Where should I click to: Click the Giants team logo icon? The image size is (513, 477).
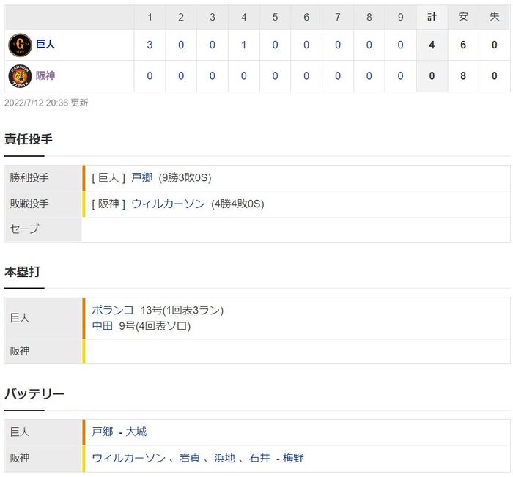click(x=20, y=45)
